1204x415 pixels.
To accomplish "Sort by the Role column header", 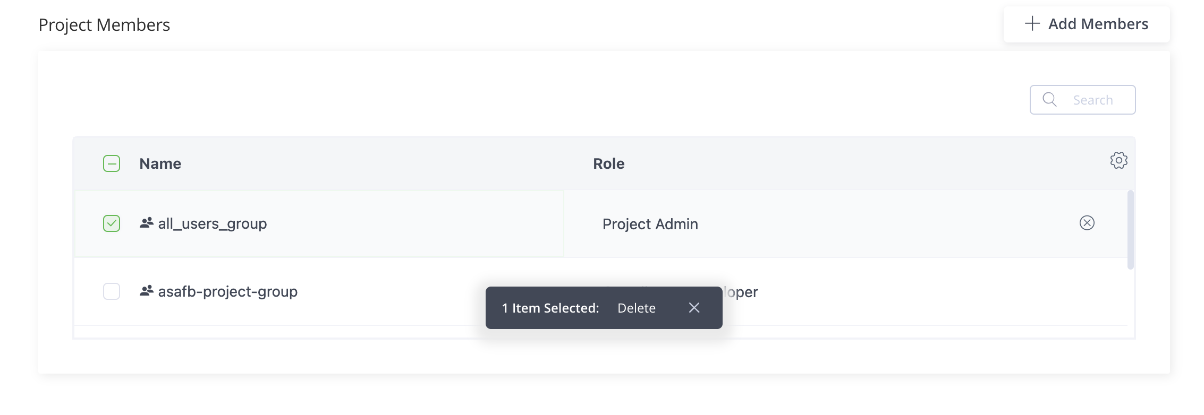I will pos(609,163).
